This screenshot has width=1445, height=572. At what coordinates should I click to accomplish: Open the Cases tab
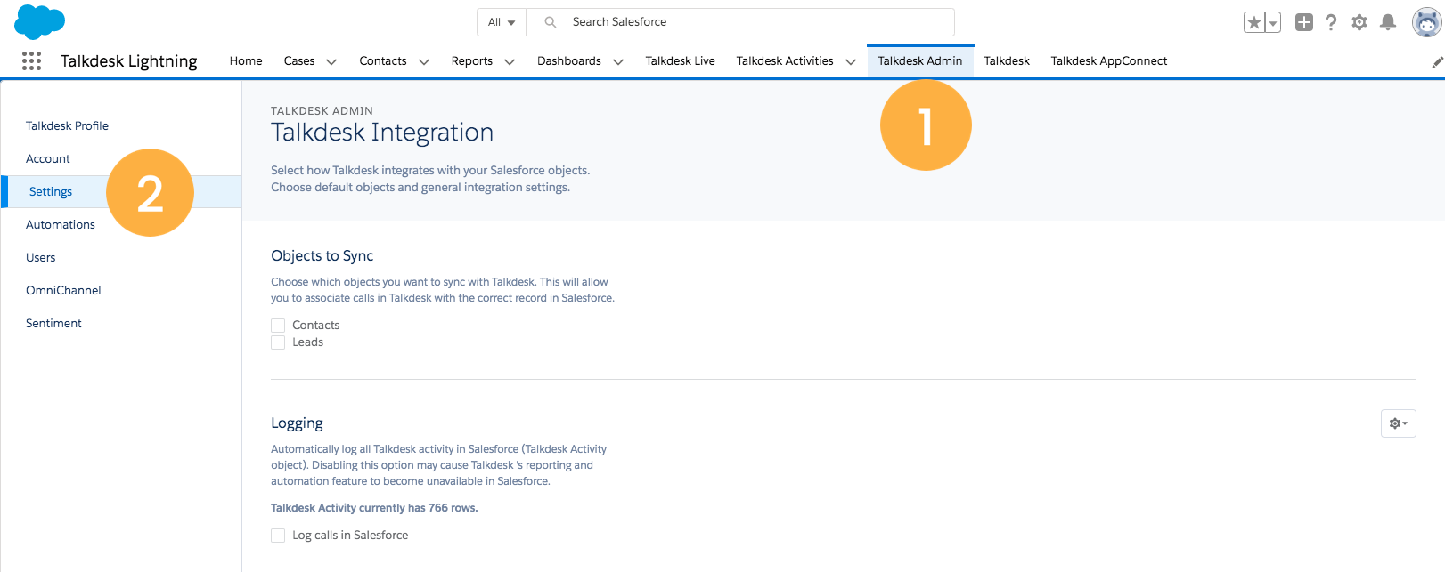click(299, 60)
